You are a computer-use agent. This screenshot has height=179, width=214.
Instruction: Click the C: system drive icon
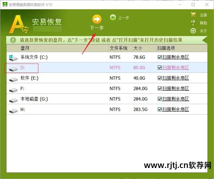[x=13, y=58]
